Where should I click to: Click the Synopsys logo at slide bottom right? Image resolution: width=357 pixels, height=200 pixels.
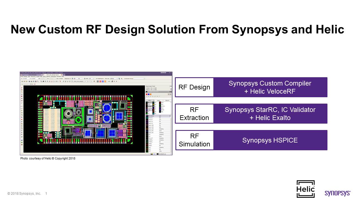tap(338, 193)
